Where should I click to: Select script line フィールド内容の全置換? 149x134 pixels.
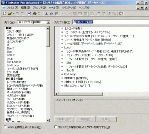(99, 36)
